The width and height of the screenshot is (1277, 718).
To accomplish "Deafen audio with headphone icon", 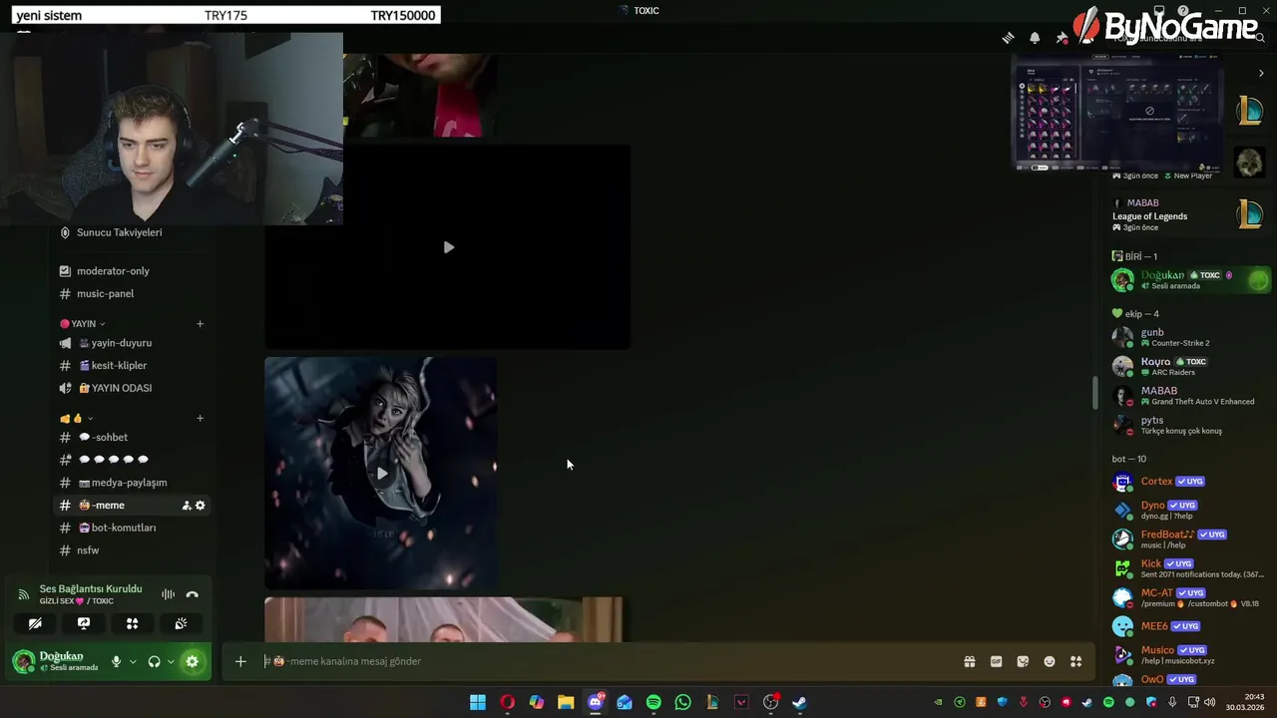I will [154, 661].
